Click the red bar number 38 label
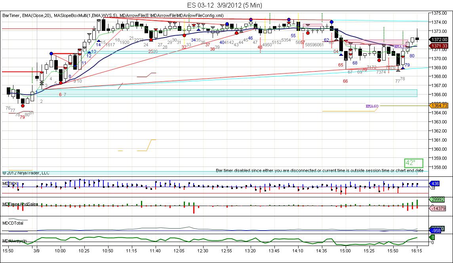Viewport: 453px width, 263px height. point(212,49)
